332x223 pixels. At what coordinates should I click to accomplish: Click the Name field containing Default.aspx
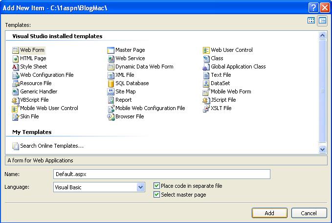pos(162,174)
